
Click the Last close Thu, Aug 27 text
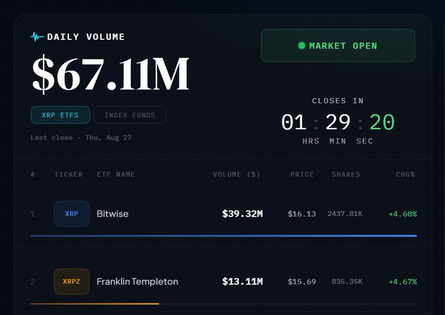pyautogui.click(x=81, y=137)
